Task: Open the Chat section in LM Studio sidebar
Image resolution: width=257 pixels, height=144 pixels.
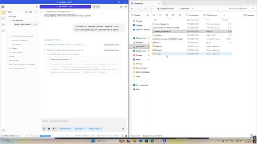Action: point(3,12)
